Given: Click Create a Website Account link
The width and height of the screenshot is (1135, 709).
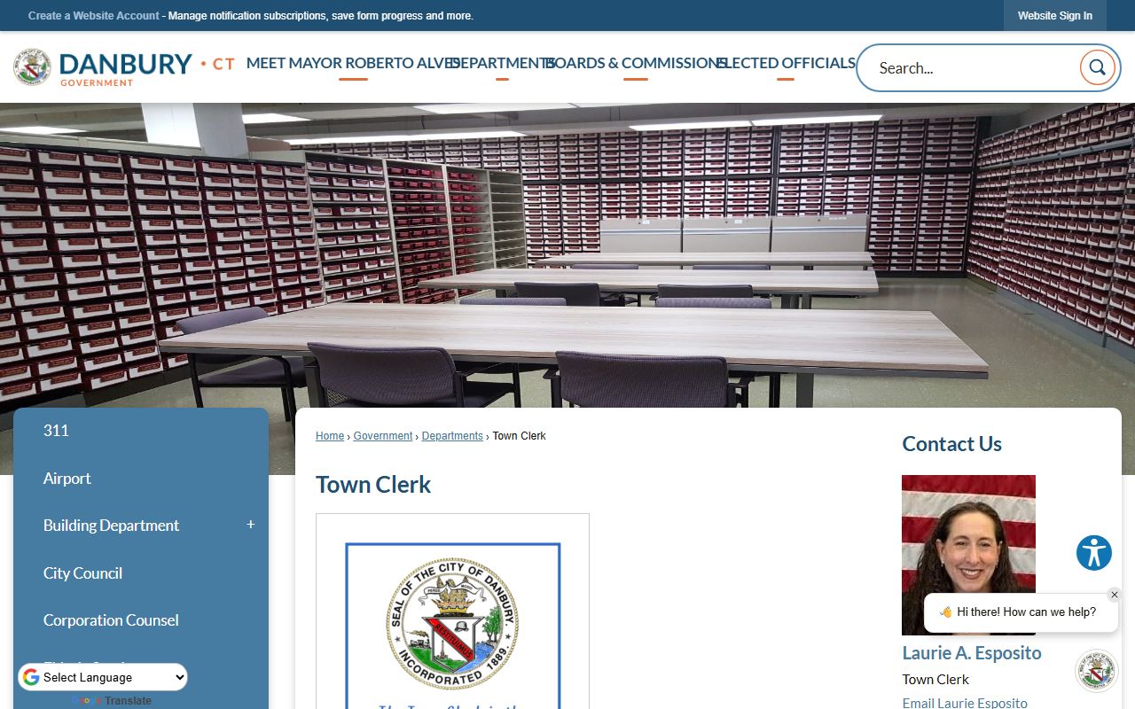Looking at the screenshot, I should coord(94,16).
